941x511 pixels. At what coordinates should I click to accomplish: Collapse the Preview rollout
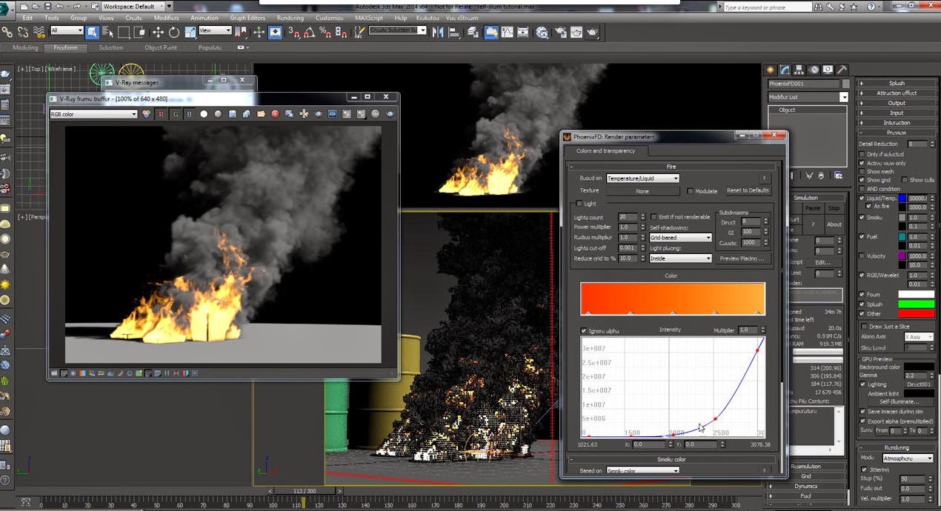point(896,133)
